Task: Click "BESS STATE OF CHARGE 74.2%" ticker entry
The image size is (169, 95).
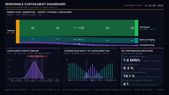Action: click(x=45, y=90)
